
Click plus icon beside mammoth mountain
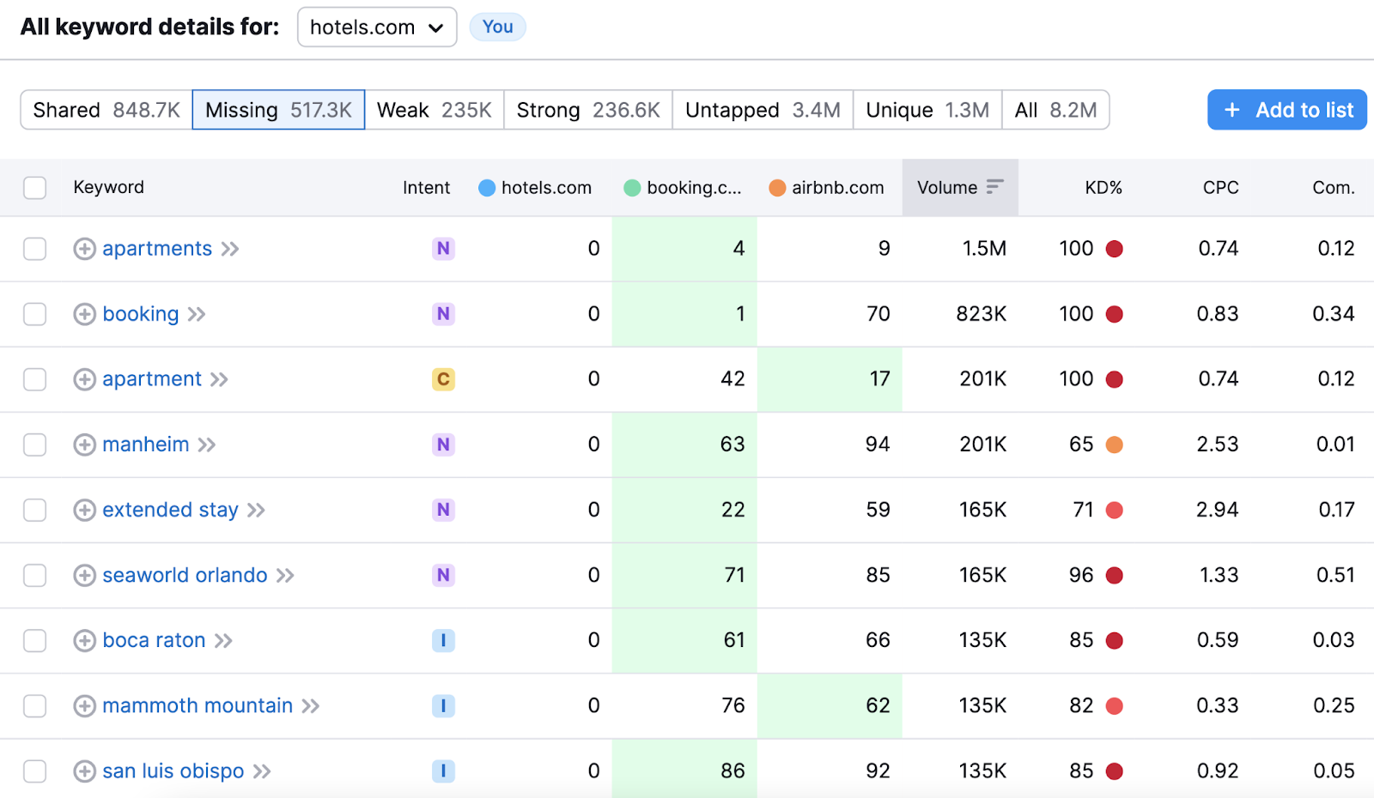pos(84,705)
